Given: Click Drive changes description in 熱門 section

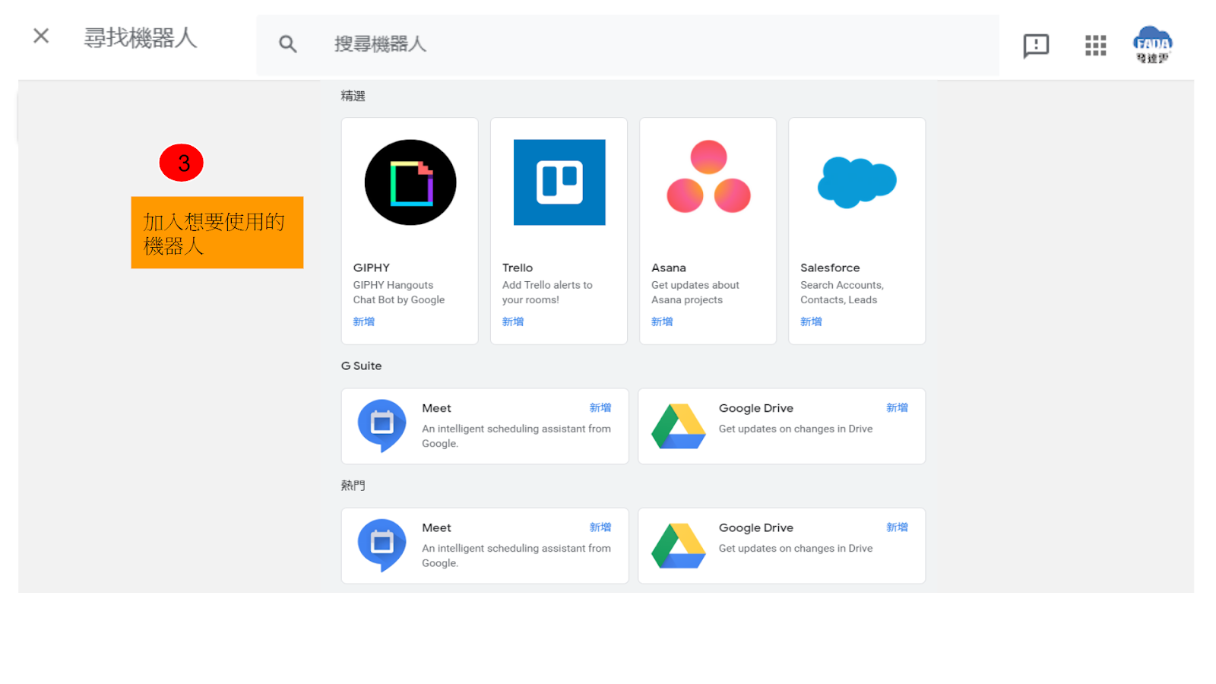Looking at the screenshot, I should pyautogui.click(x=796, y=548).
